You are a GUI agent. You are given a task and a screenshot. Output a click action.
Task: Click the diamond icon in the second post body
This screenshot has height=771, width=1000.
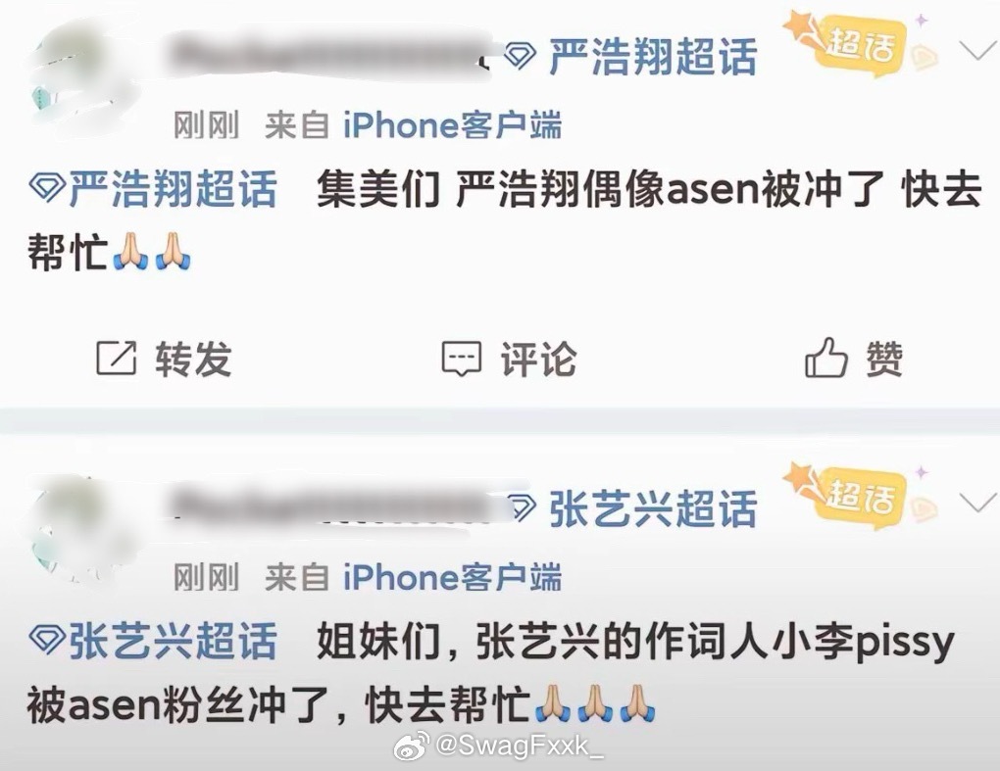(x=46, y=639)
